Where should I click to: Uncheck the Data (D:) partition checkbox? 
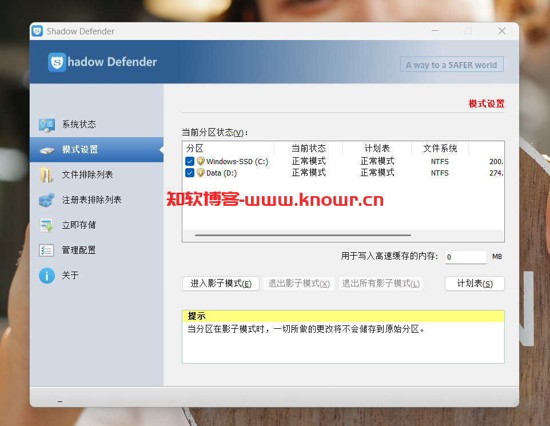click(x=190, y=173)
